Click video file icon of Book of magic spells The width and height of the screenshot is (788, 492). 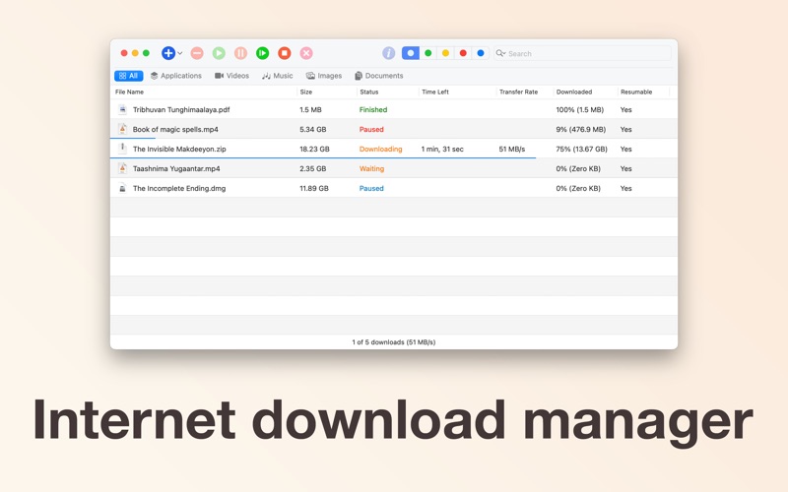pyautogui.click(x=122, y=129)
